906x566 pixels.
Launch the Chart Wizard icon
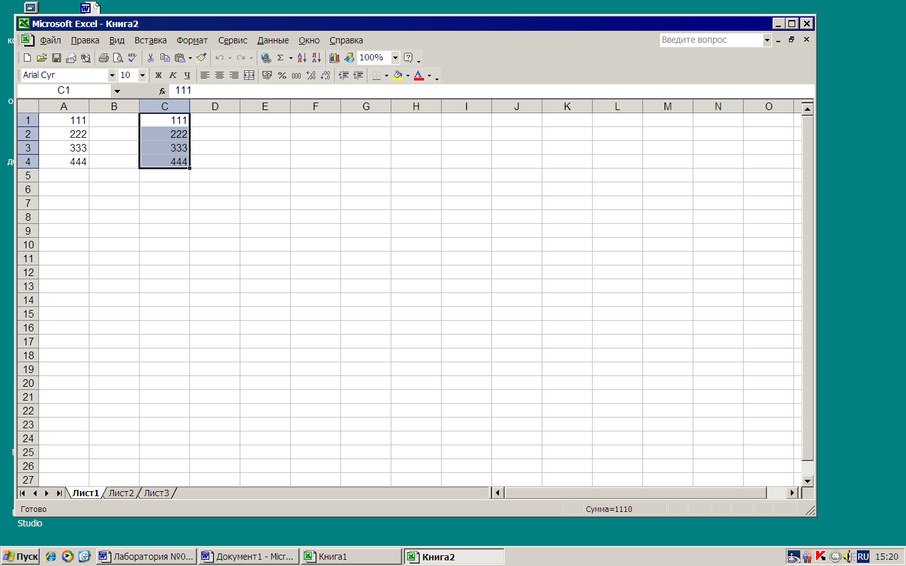335,58
